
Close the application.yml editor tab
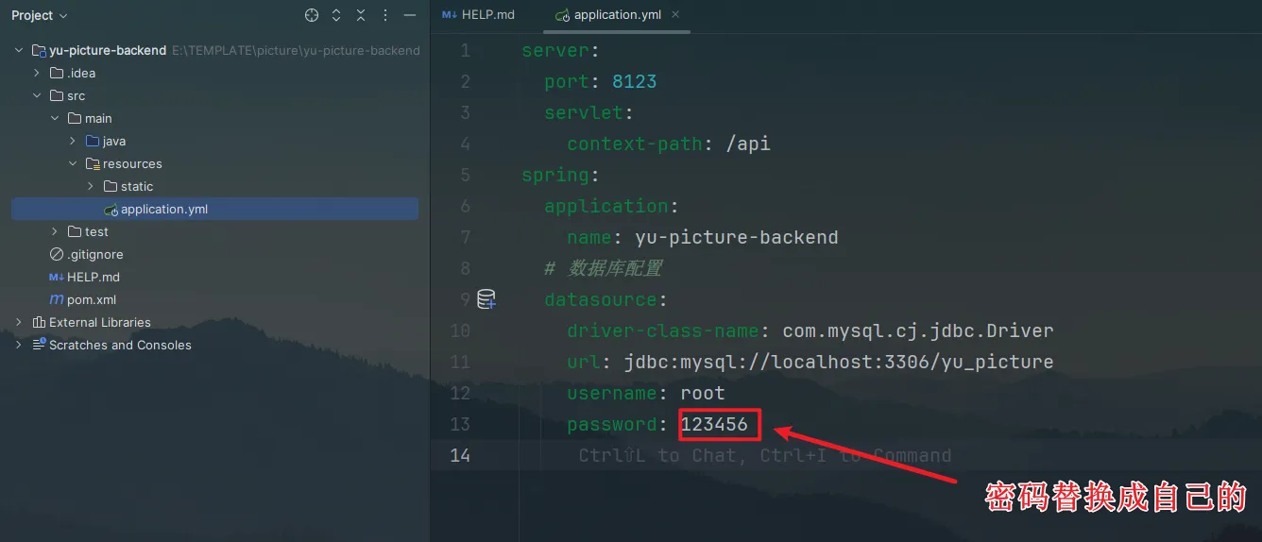pos(674,15)
